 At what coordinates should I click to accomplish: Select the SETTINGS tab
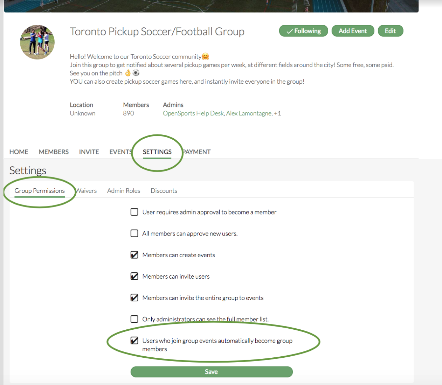pos(157,152)
